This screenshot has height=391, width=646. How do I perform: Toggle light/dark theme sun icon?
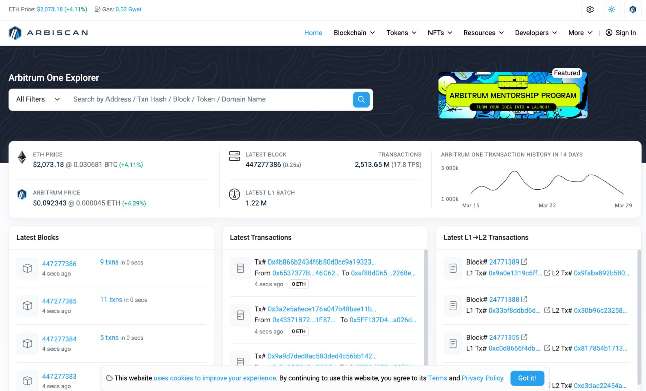(x=612, y=9)
